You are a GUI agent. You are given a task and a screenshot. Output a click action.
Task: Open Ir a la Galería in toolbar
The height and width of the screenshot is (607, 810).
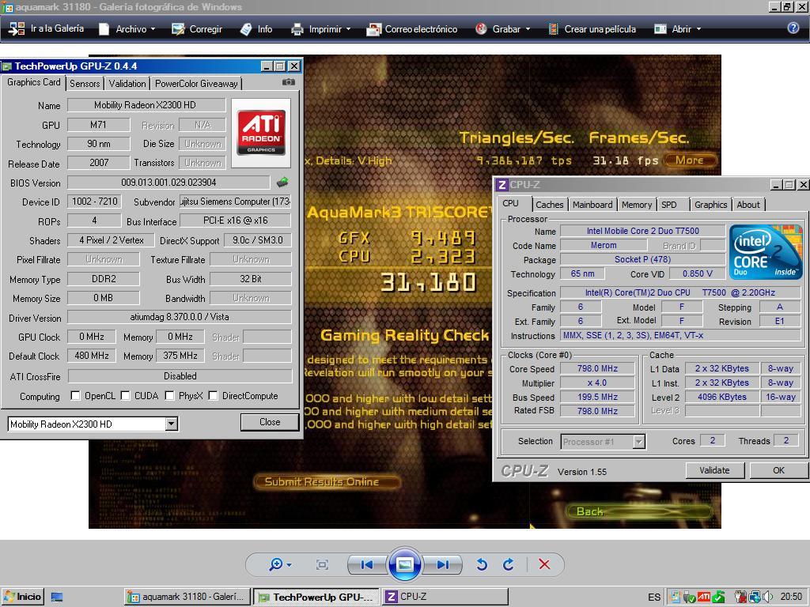tap(47, 29)
